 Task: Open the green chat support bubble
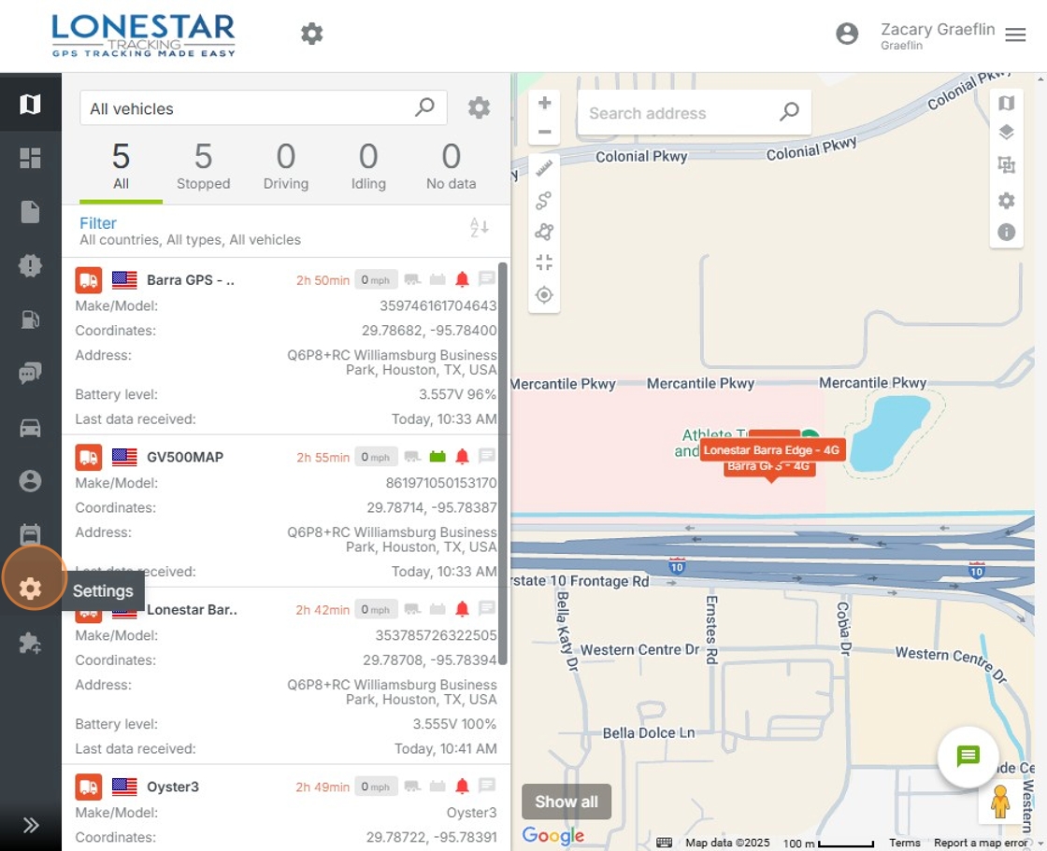968,757
